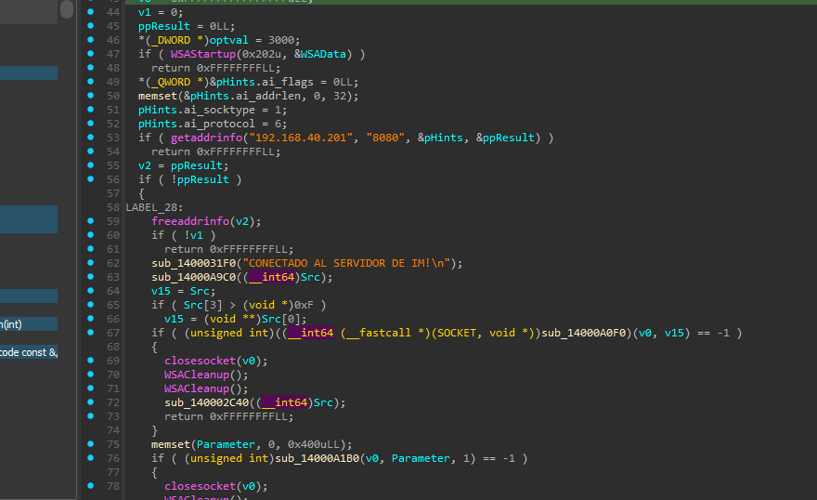
Task: Click the WSAData variable on line 47
Action: [323, 54]
